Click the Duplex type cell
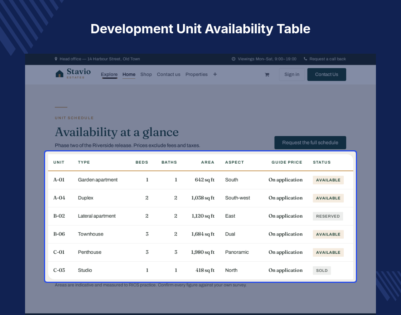401x315 pixels. click(86, 198)
